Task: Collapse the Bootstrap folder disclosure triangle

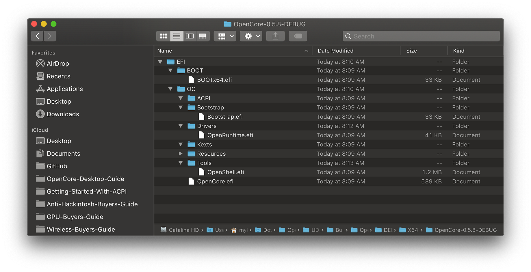Action: [x=181, y=107]
